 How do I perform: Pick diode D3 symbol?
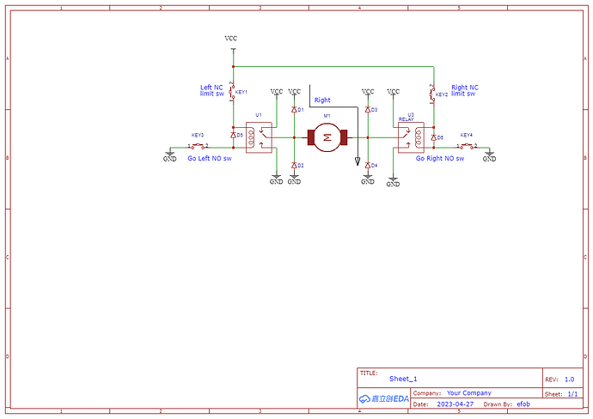(368, 110)
